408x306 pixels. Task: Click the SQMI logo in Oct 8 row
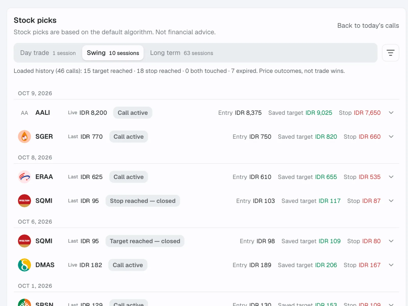coord(24,201)
